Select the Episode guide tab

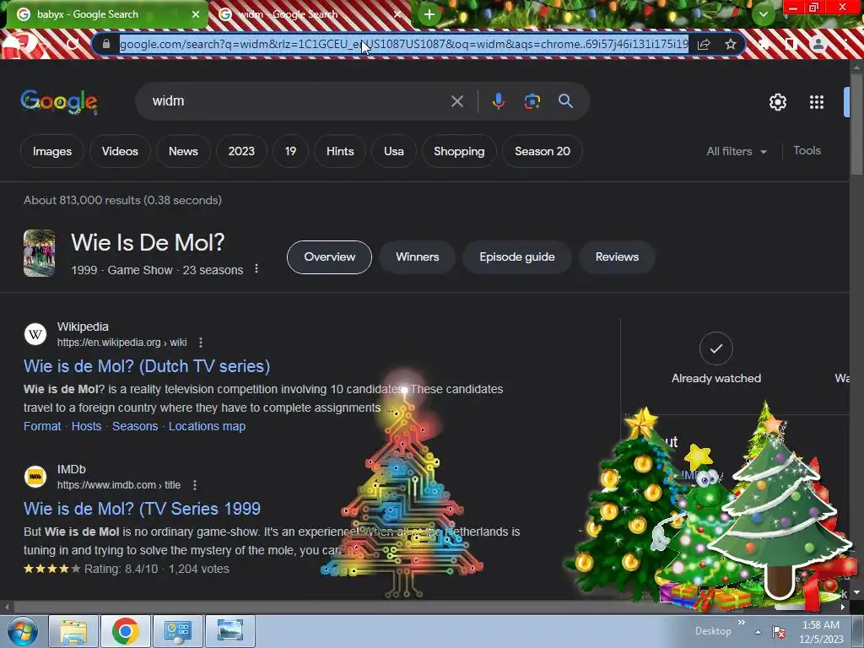coord(517,257)
